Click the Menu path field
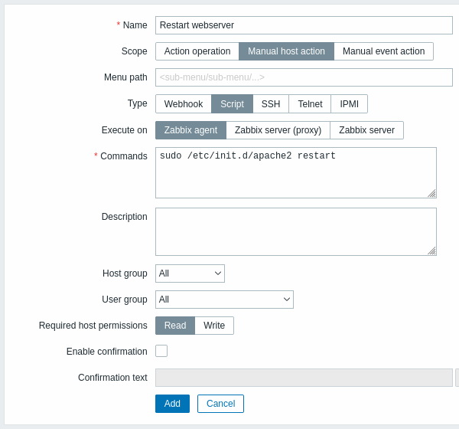Viewport: 459px width, 429px height. [304, 77]
